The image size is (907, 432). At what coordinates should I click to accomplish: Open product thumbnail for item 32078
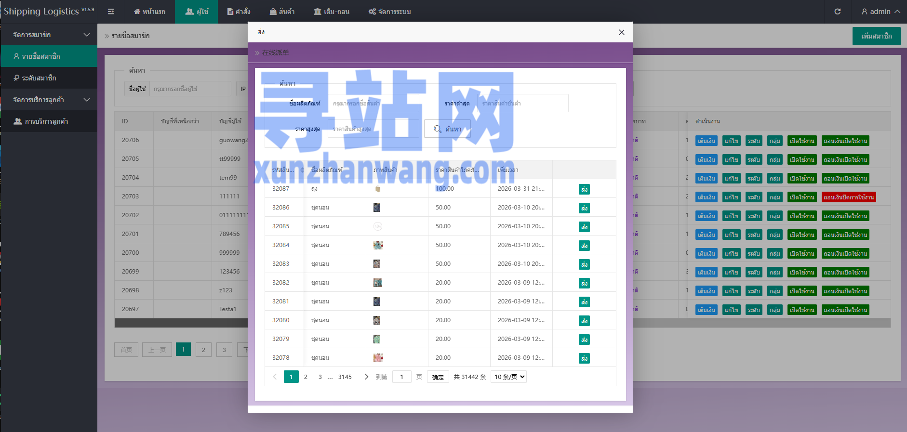tap(378, 358)
